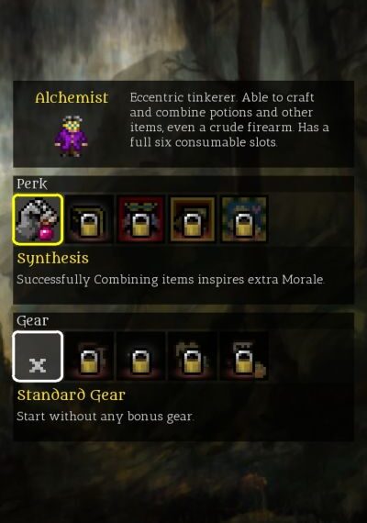The image size is (367, 523).
Task: Click the red-framed locked perk icon
Action: click(x=140, y=219)
